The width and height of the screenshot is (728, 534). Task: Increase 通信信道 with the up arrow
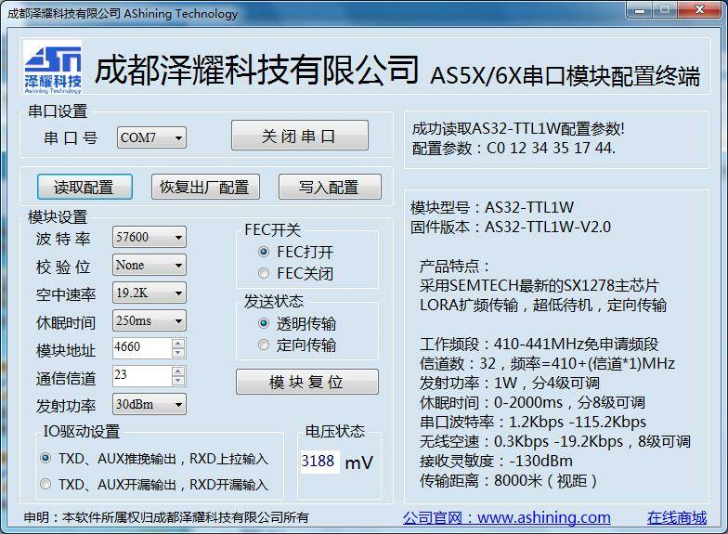click(178, 371)
